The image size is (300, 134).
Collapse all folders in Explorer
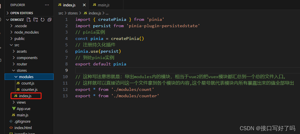click(x=49, y=20)
